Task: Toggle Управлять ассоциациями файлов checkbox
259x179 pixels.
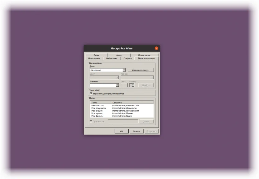Action: [91, 94]
